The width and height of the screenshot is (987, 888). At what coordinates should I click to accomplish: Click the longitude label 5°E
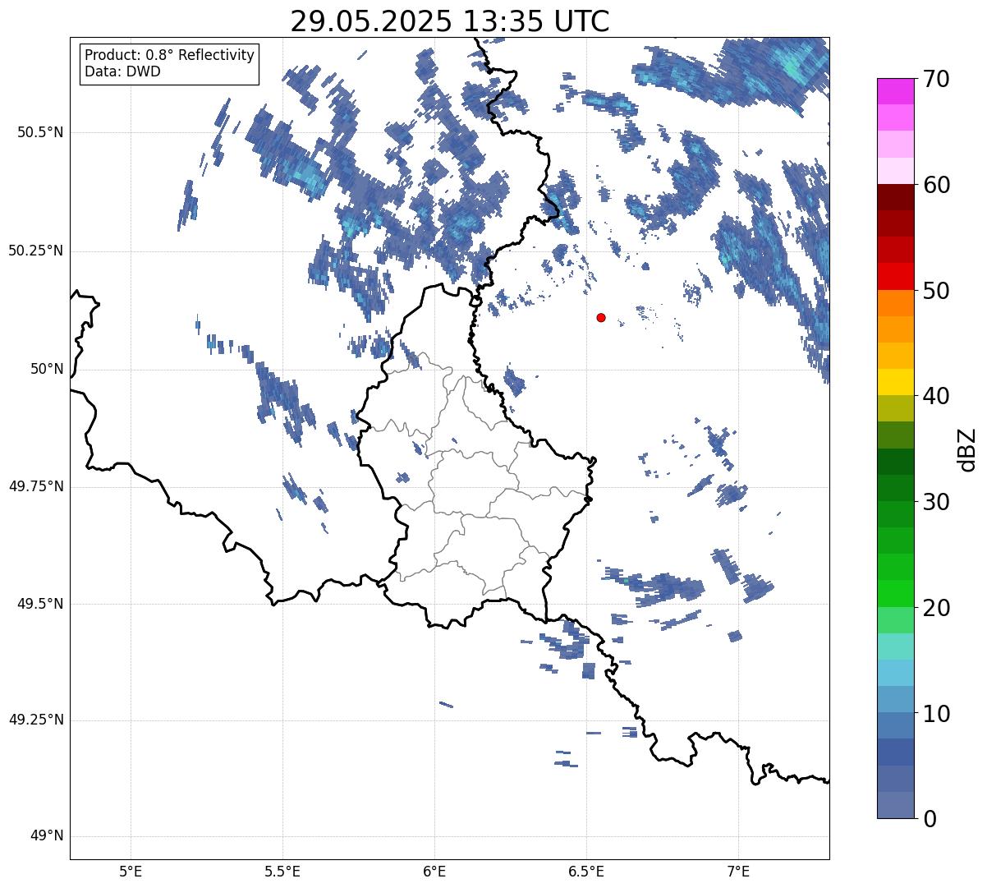(x=131, y=871)
